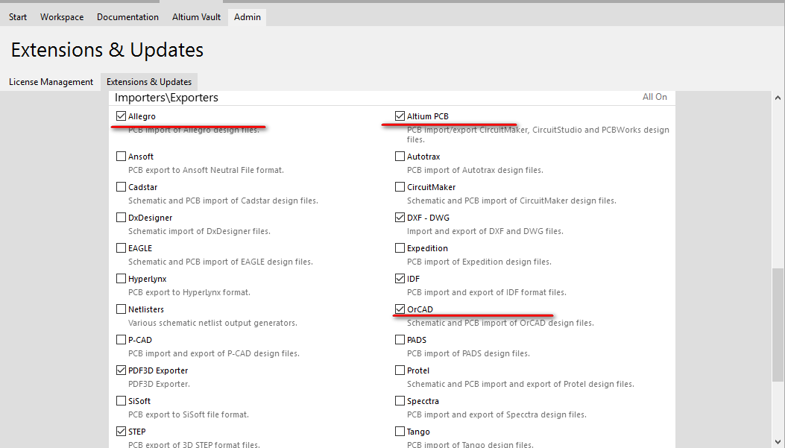Screen dimensions: 785x448
Task: Switch to License Management tab
Action: point(51,82)
